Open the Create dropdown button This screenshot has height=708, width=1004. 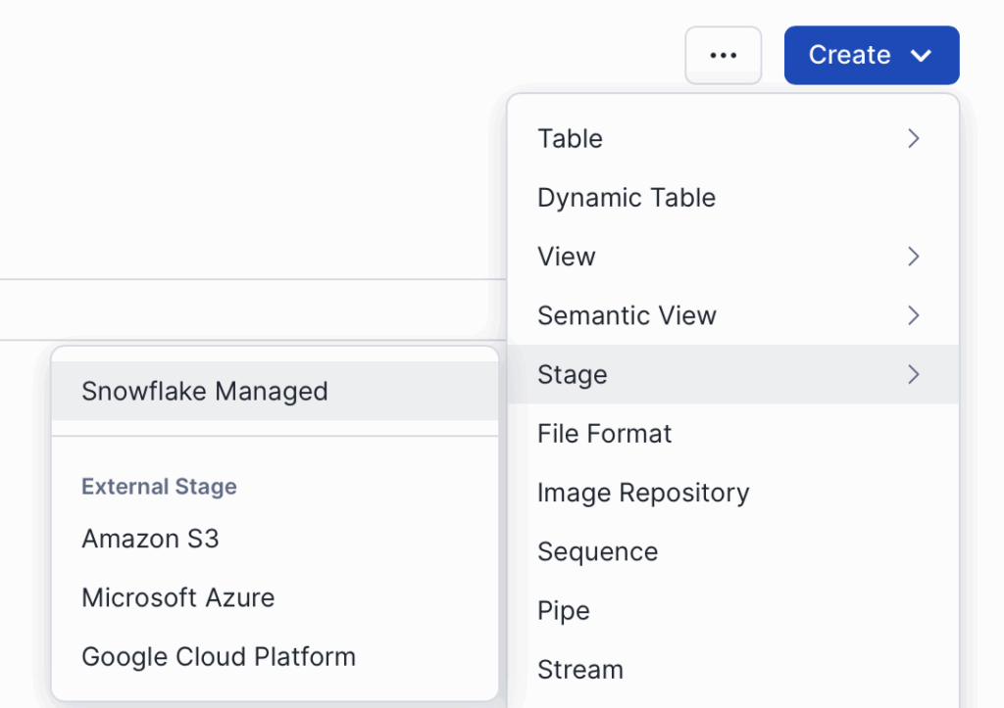pos(871,56)
